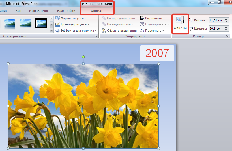Click the daffodil picture on the slide
The height and width of the screenshot is (151, 232).
(83, 106)
